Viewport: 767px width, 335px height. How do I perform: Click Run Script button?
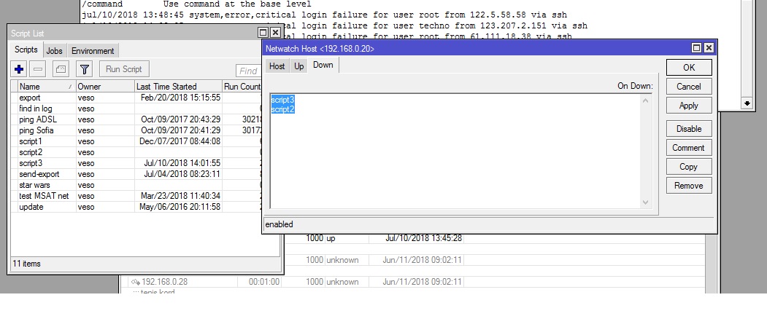(x=124, y=69)
